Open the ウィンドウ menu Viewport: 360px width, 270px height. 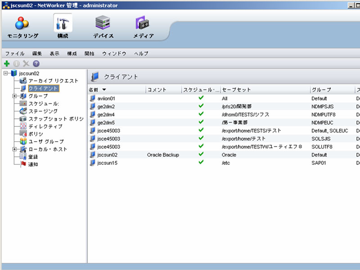(x=114, y=54)
